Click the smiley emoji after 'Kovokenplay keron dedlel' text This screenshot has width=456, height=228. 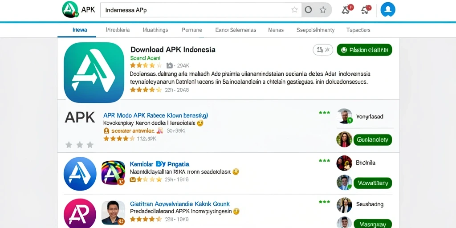(200, 123)
